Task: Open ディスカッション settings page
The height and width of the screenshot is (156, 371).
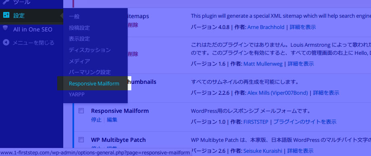Action: (90, 50)
